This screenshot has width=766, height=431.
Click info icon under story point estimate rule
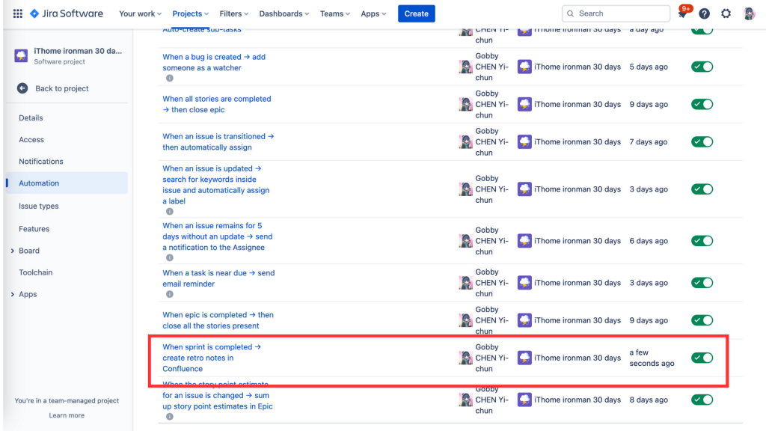(170, 417)
